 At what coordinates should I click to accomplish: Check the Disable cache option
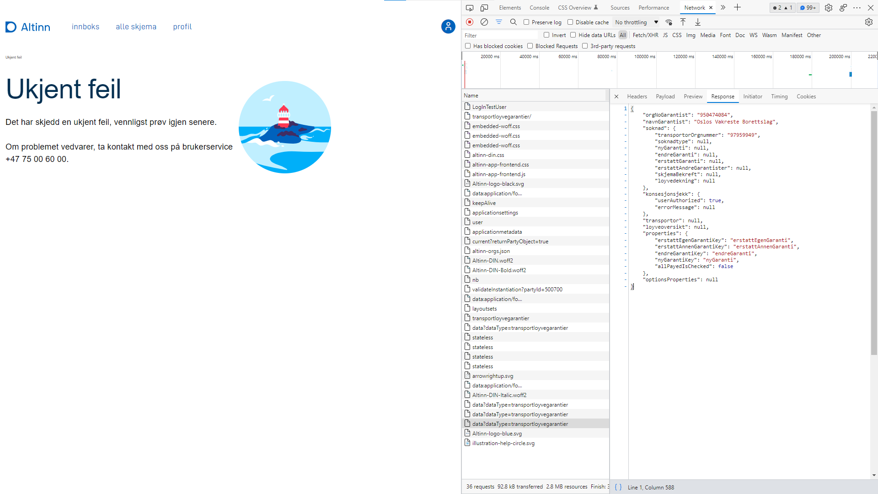570,22
